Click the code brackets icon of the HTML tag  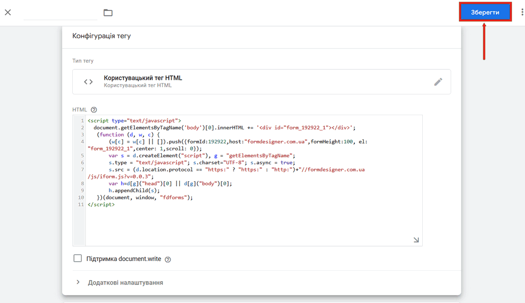coord(88,82)
